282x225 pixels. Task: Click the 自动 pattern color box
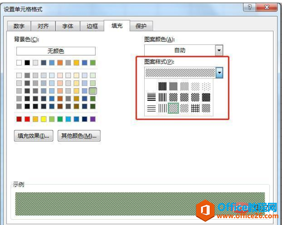click(180, 50)
